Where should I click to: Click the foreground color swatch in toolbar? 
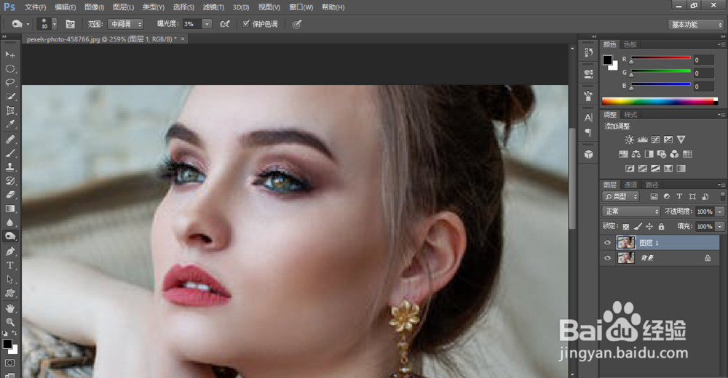click(7, 344)
